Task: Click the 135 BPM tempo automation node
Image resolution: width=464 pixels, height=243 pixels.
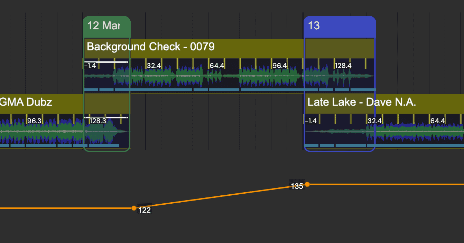Action: click(x=307, y=185)
